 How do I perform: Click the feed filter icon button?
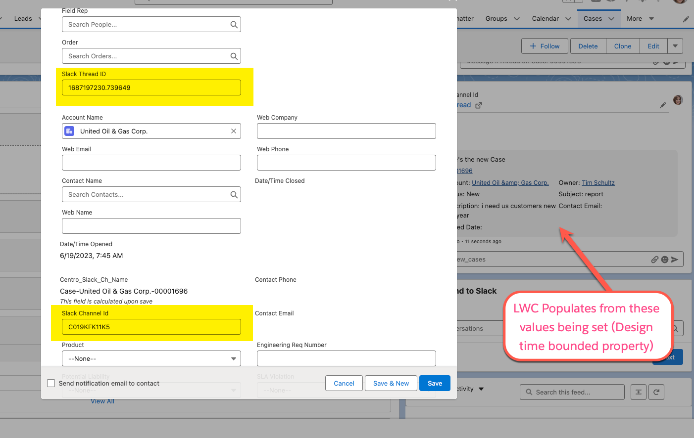639,392
